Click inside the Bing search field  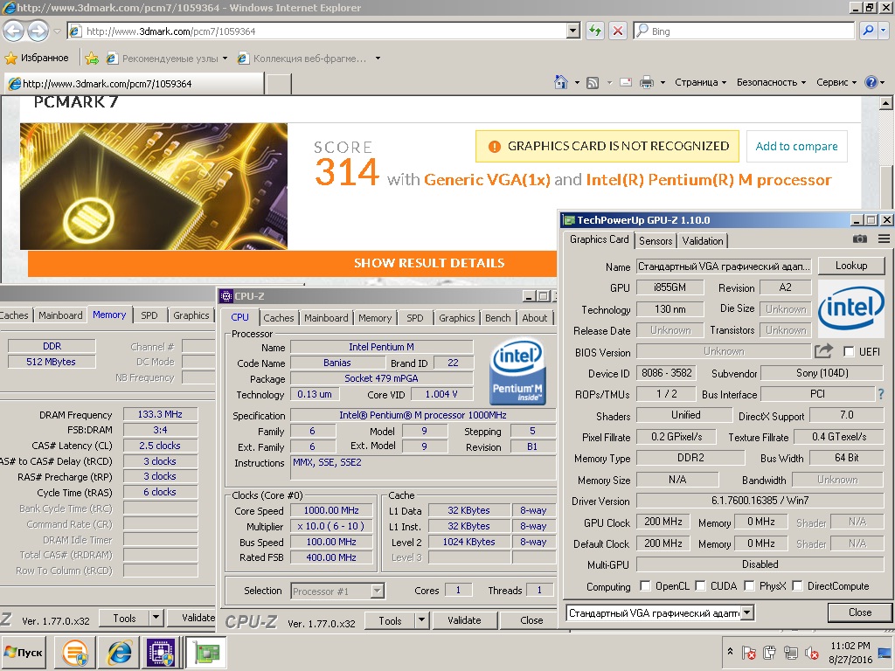751,31
